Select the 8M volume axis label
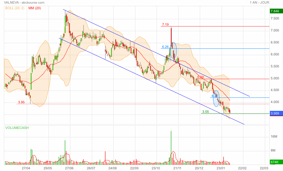Screen dimensions: 283x171 pyautogui.click(x=273, y=150)
